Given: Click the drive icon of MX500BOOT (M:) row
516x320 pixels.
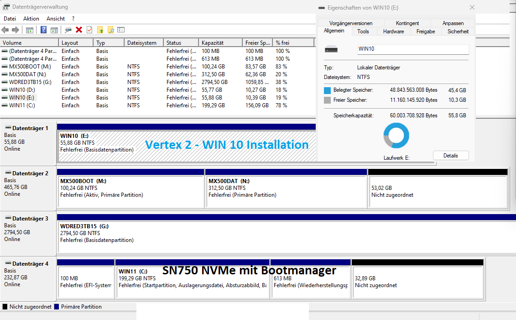Looking at the screenshot, I should pyautogui.click(x=5, y=67).
